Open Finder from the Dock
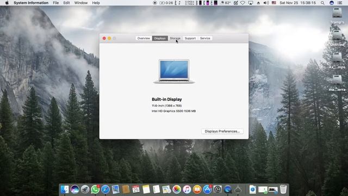Screen dimensions: 348x196 pyautogui.click(x=65, y=189)
